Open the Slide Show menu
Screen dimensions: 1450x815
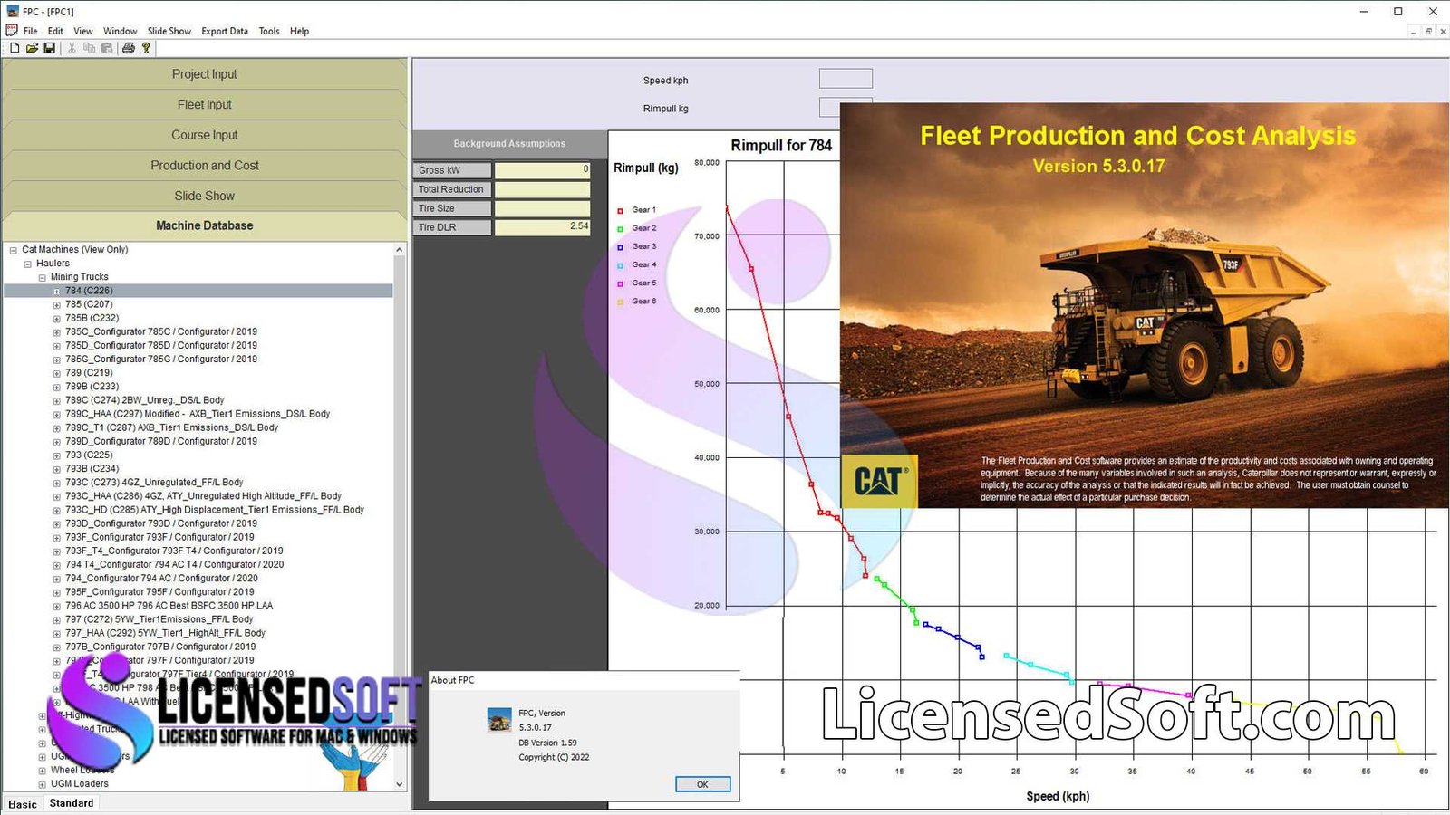[x=169, y=31]
